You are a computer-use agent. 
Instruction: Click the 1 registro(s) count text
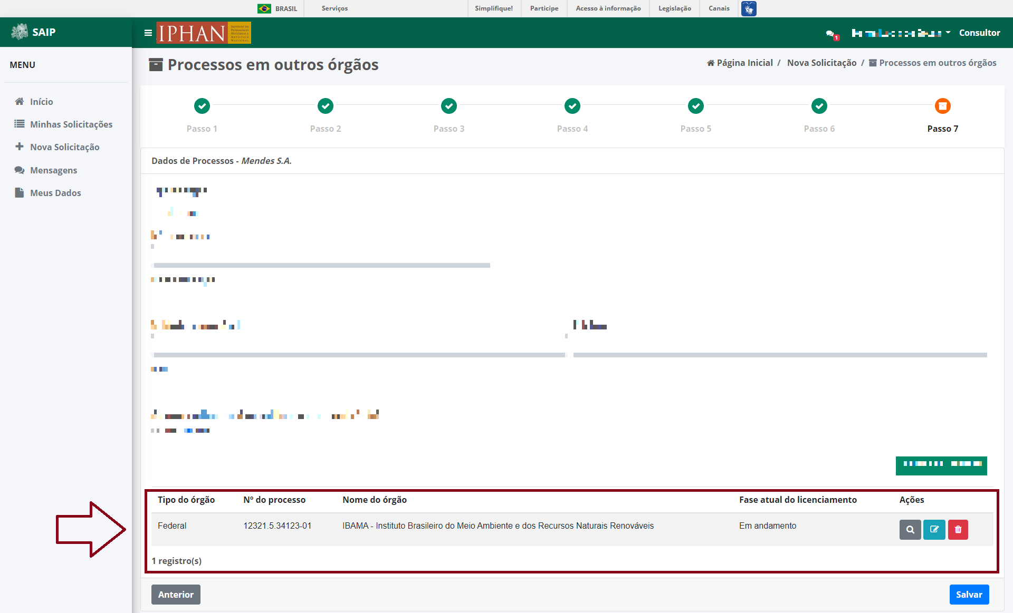pyautogui.click(x=177, y=561)
